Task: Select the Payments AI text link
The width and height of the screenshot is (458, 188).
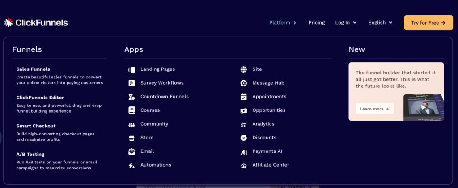Action: pyautogui.click(x=267, y=151)
